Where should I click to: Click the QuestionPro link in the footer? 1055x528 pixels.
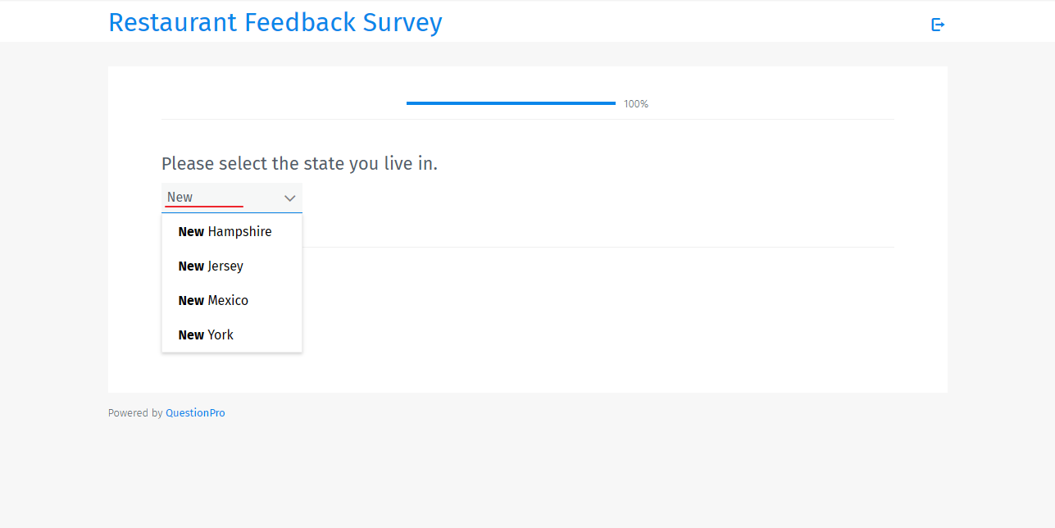pyautogui.click(x=195, y=412)
